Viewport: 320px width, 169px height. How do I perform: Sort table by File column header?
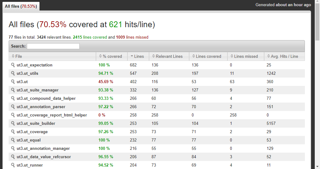point(52,56)
